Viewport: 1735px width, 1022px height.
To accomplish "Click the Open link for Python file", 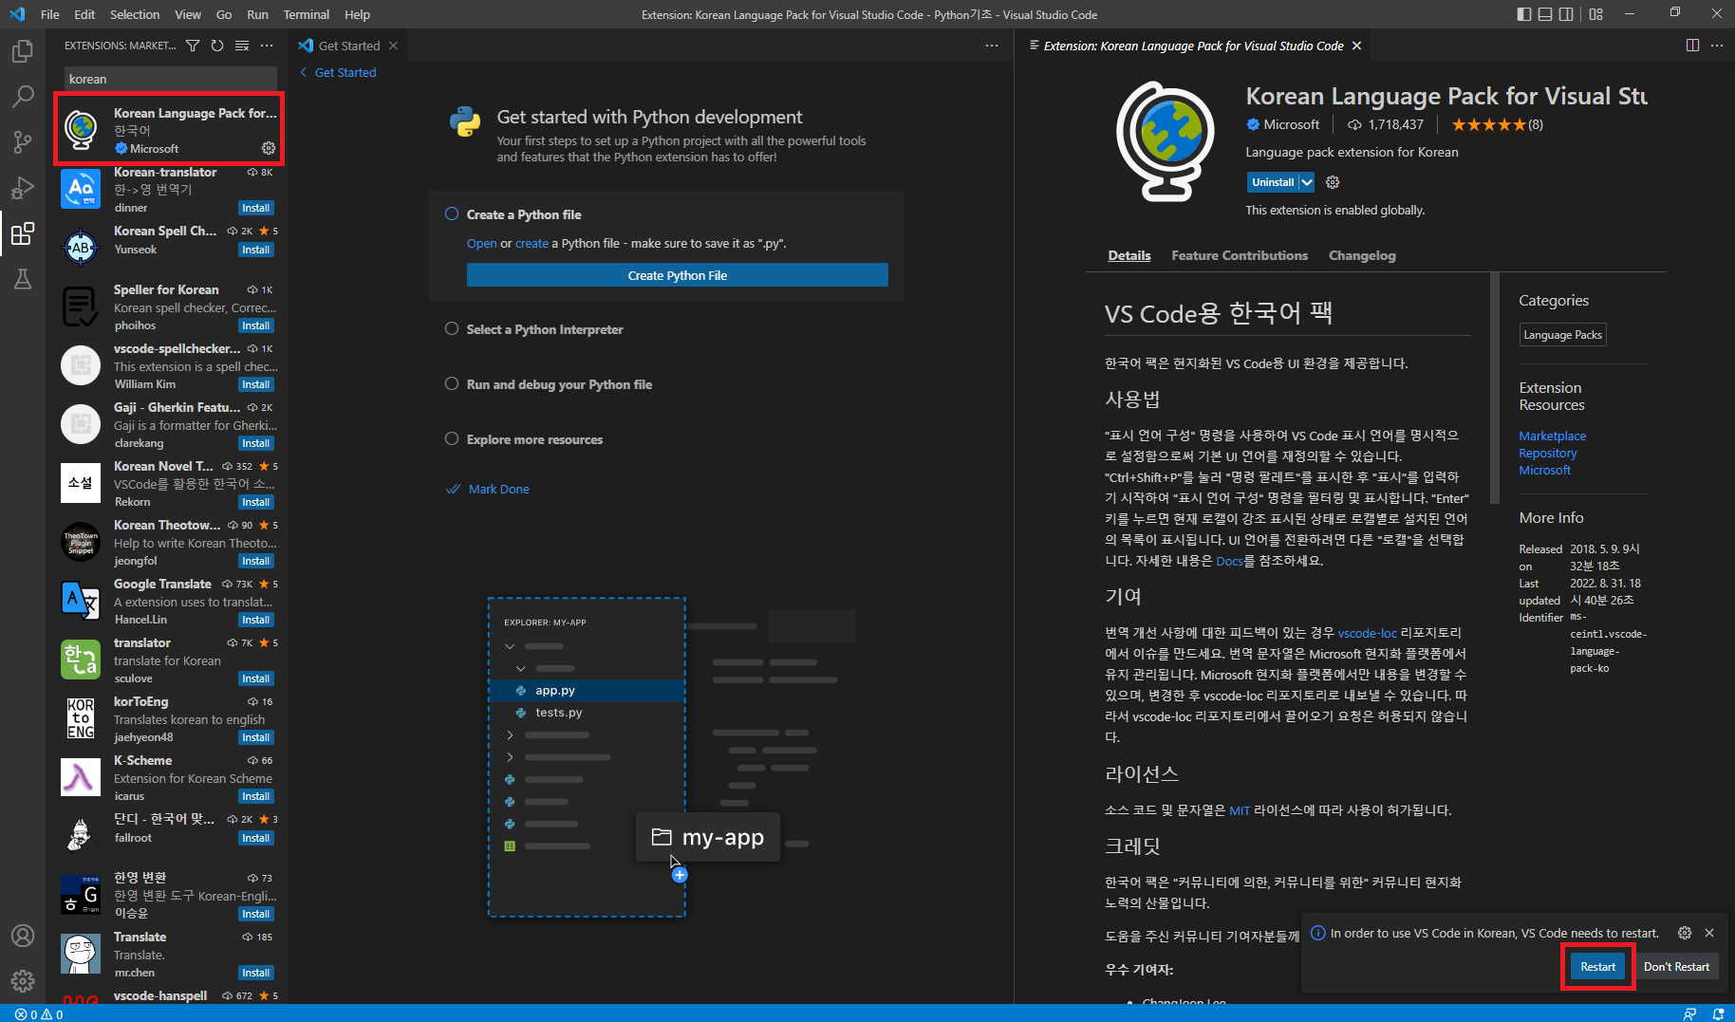I will [481, 243].
